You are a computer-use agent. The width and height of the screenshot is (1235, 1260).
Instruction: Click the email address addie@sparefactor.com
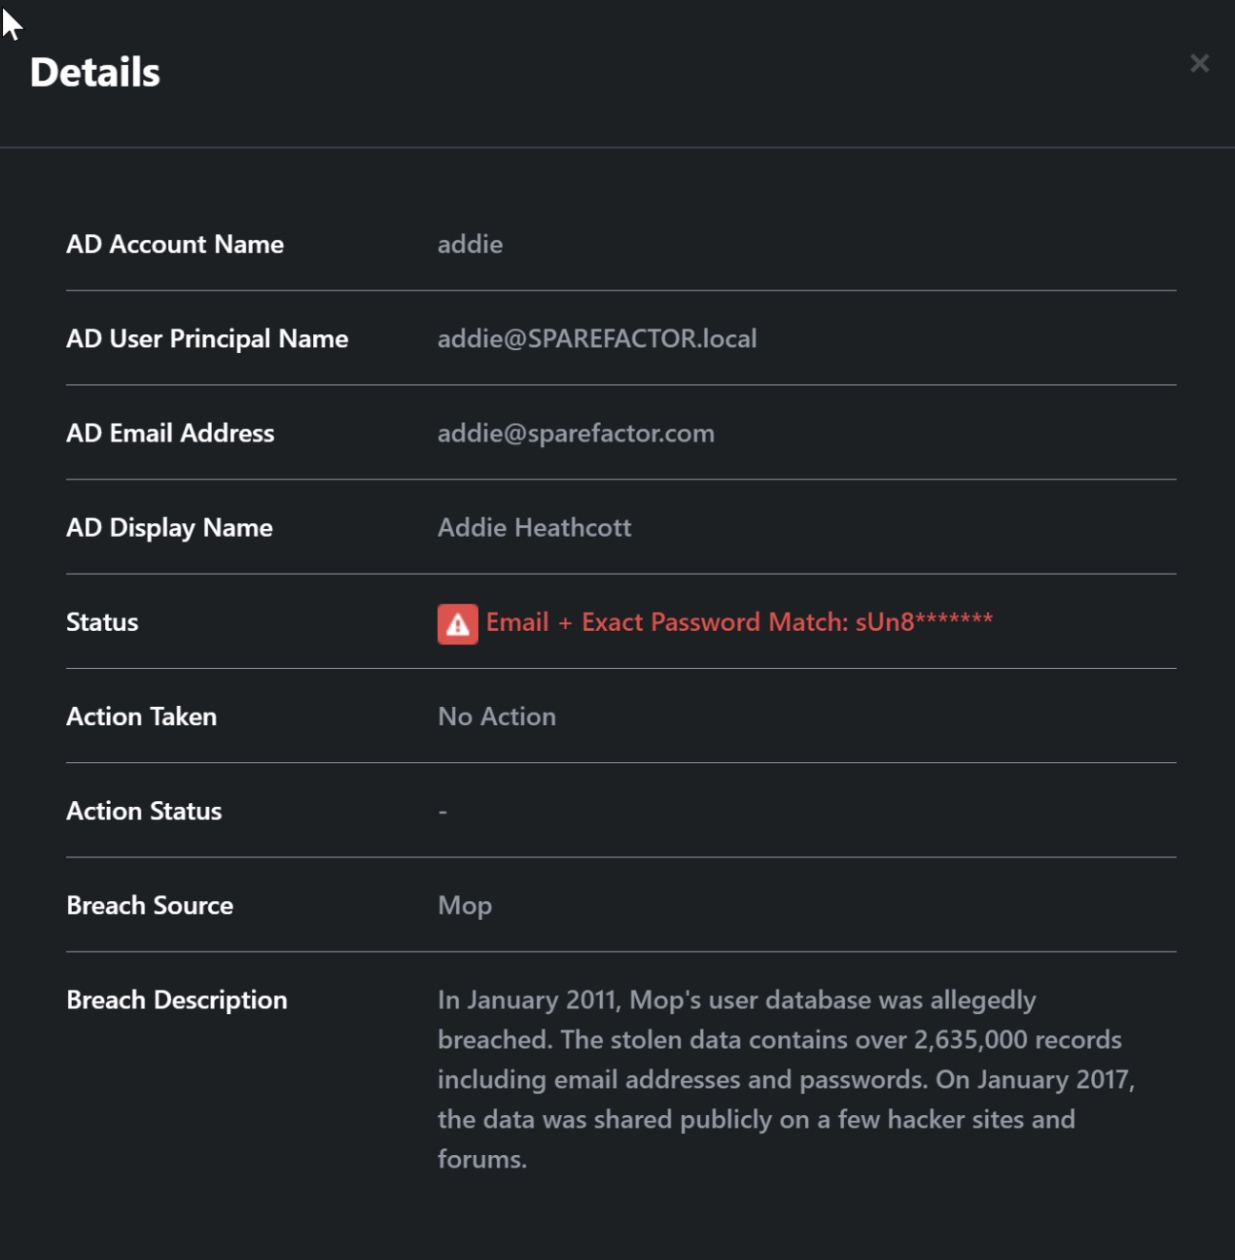[x=577, y=434]
